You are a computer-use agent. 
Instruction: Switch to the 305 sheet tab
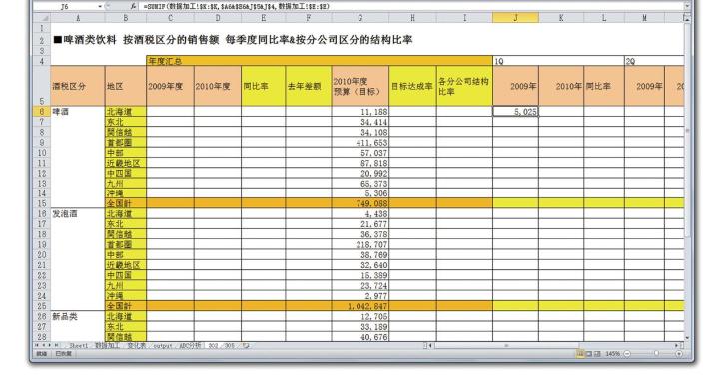pyautogui.click(x=229, y=346)
